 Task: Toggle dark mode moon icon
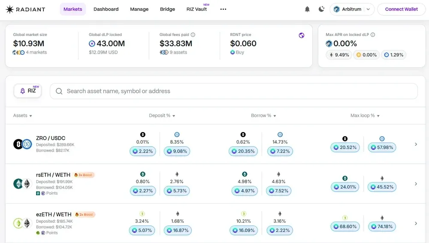point(321,9)
